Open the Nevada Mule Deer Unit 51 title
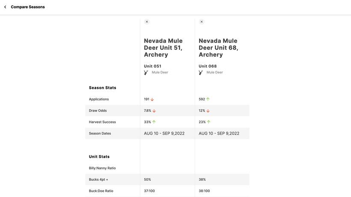 point(164,47)
